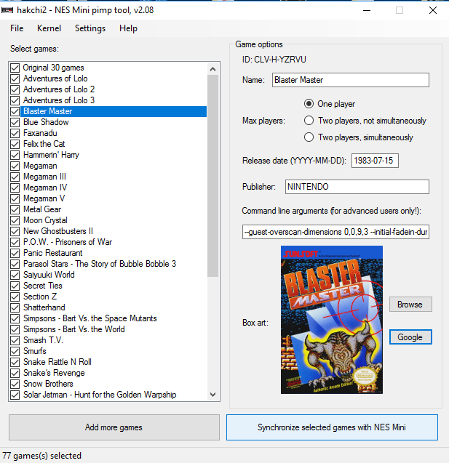Click Synchronize selected games with NES Mini
This screenshot has height=463, width=449.
(x=332, y=427)
